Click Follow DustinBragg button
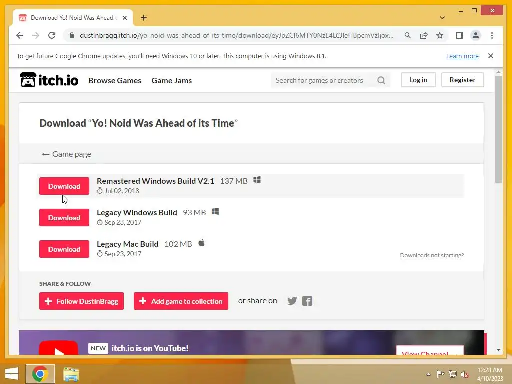Viewport: 512px width, 384px height. tap(81, 301)
